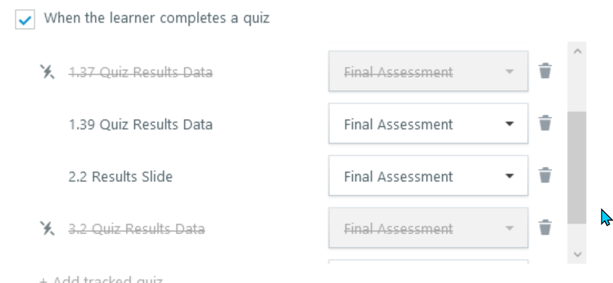Click the struck-through 1.37 Quiz Results Data label
The width and height of the screenshot is (613, 283).
(141, 72)
